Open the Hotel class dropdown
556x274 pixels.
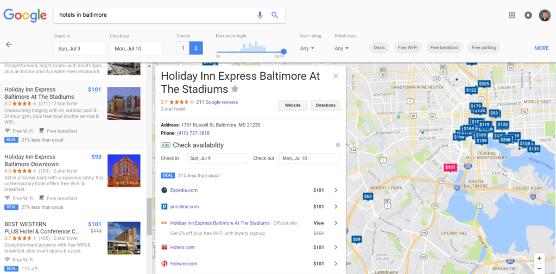coord(342,49)
